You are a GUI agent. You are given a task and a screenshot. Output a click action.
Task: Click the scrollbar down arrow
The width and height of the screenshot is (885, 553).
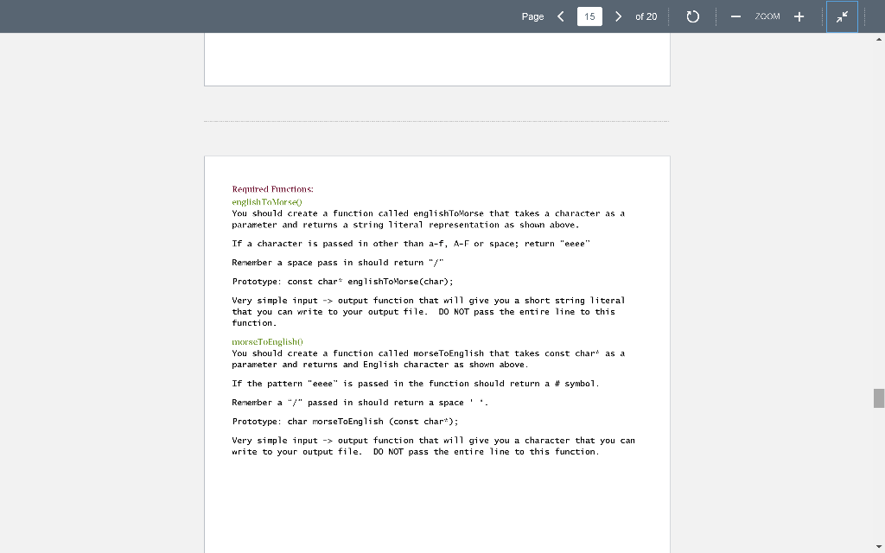click(x=878, y=545)
